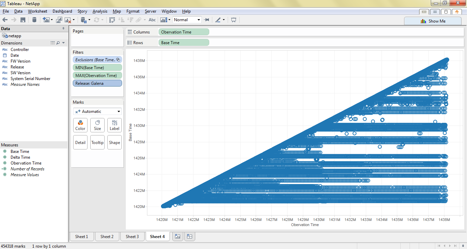Duplicate the current sheet from the toolbar
The width and height of the screenshot is (467, 249).
coord(59,20)
